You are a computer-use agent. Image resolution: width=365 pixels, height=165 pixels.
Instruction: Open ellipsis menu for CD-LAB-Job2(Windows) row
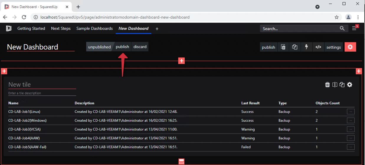tap(351, 121)
